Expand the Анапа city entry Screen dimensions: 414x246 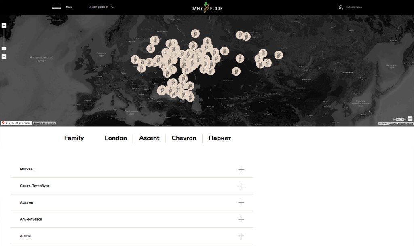coord(241,236)
